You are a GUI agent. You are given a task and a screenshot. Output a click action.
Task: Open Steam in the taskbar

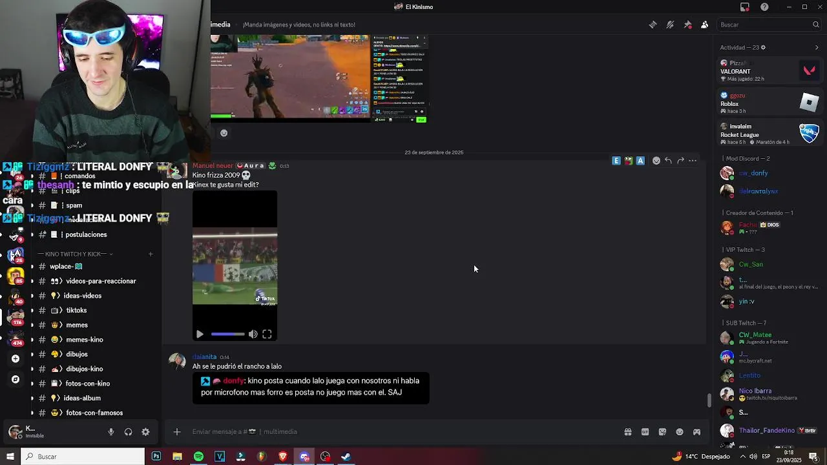click(x=346, y=457)
